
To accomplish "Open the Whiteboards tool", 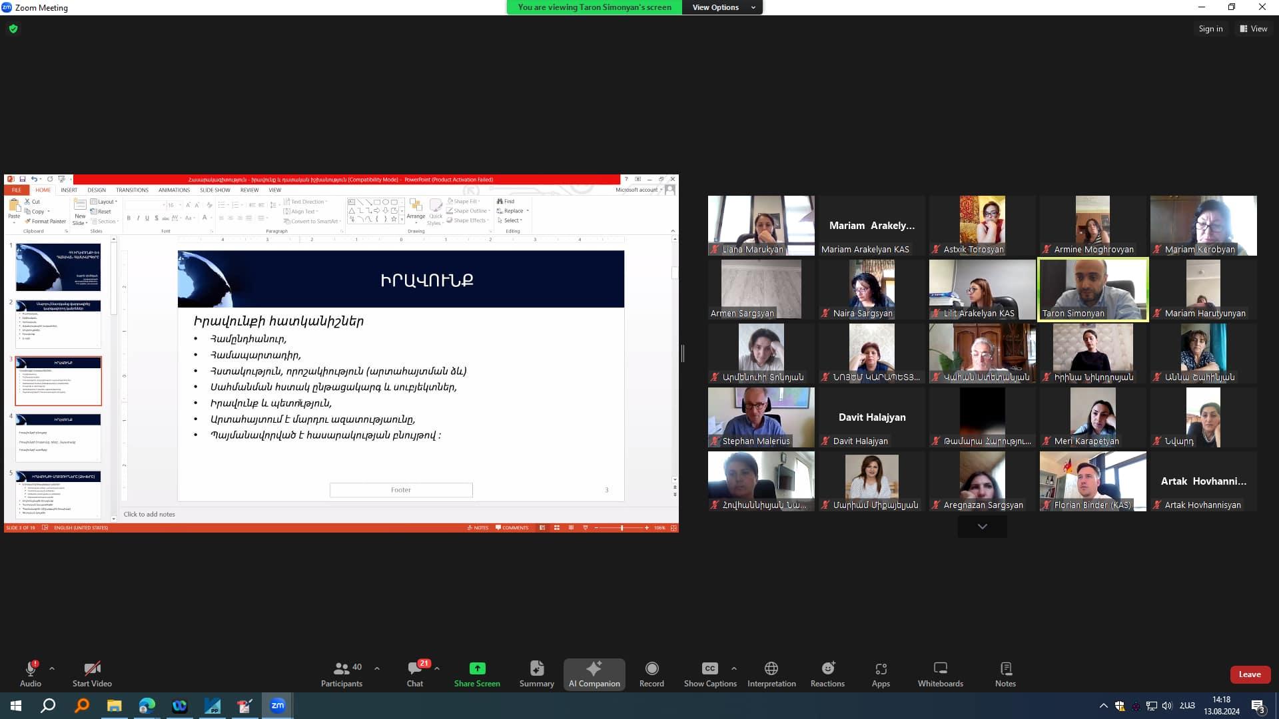I will [x=940, y=674].
